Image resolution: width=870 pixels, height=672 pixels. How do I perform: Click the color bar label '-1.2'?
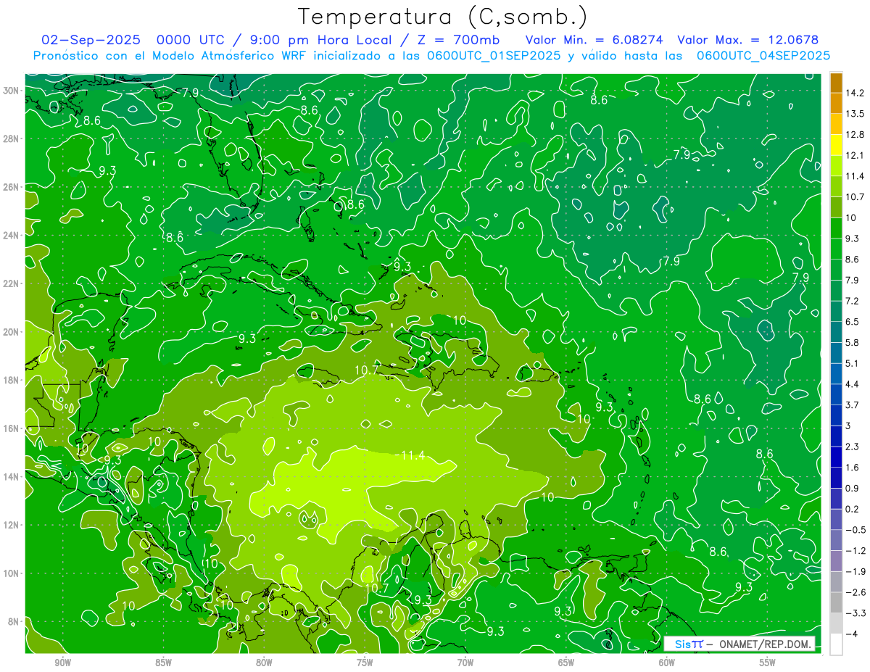[855, 550]
